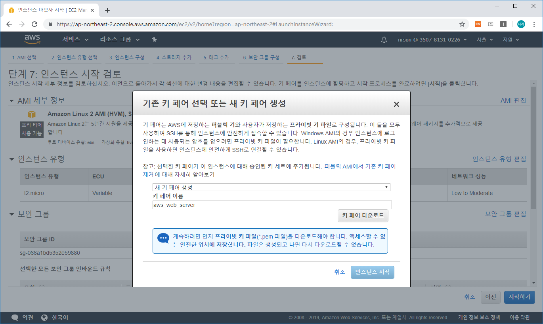543x324 pixels.
Task: Go to step 3. 인스턴스 구성
Action: (127, 58)
